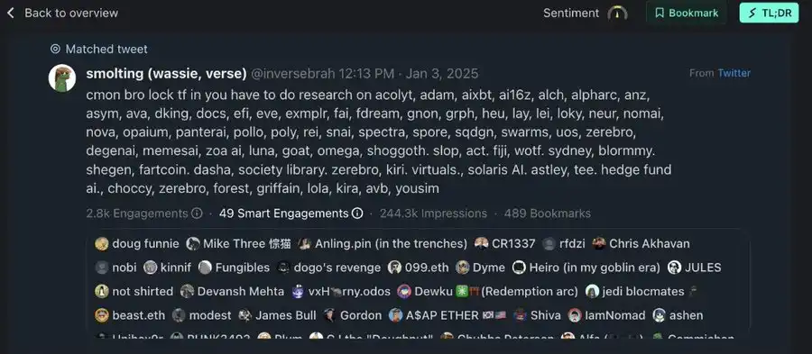Click the Engagements info icon
This screenshot has width=812, height=354.
(197, 213)
